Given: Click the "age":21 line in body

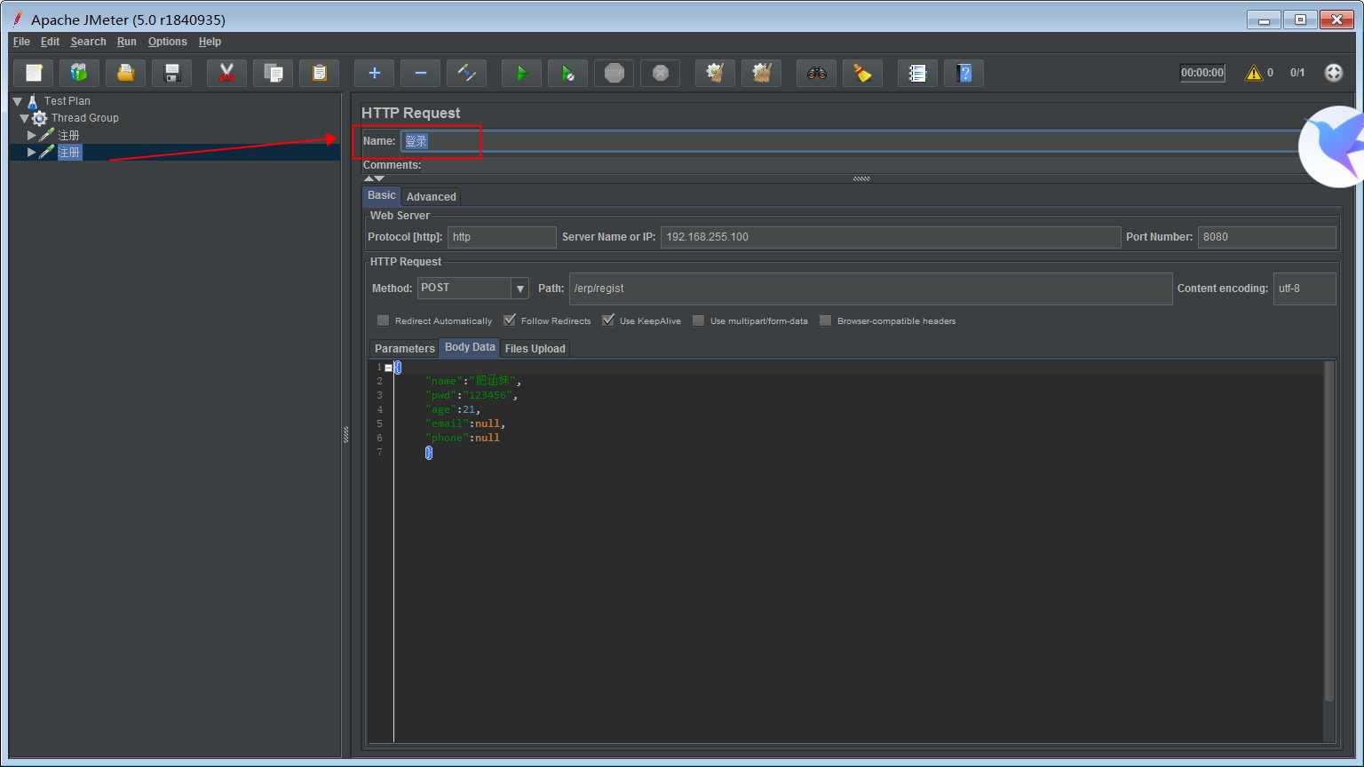Looking at the screenshot, I should [453, 409].
